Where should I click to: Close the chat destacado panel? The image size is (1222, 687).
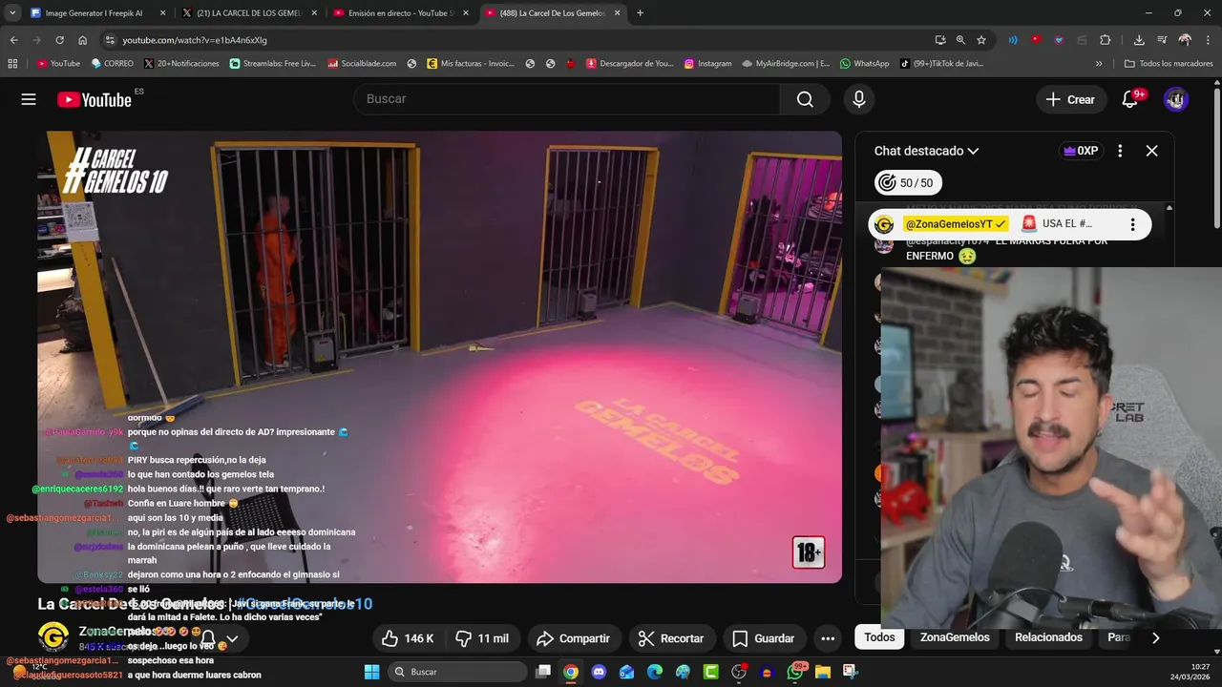(x=1151, y=151)
